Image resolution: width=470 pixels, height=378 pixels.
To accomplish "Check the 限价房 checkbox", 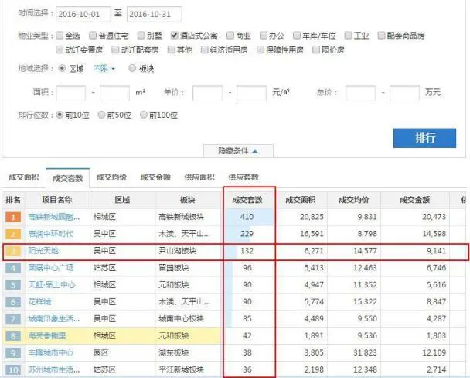I will [x=316, y=50].
